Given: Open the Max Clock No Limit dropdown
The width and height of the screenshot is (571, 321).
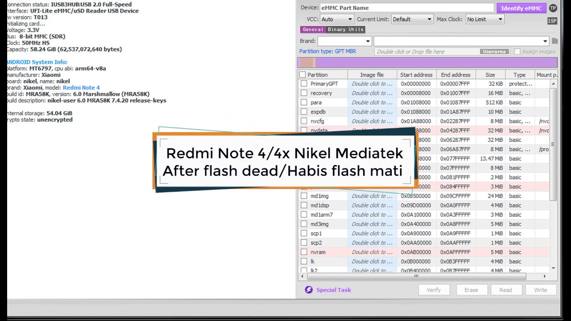Looking at the screenshot, I should click(x=485, y=19).
